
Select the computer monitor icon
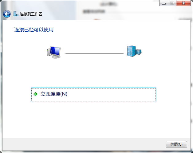(x=55, y=52)
